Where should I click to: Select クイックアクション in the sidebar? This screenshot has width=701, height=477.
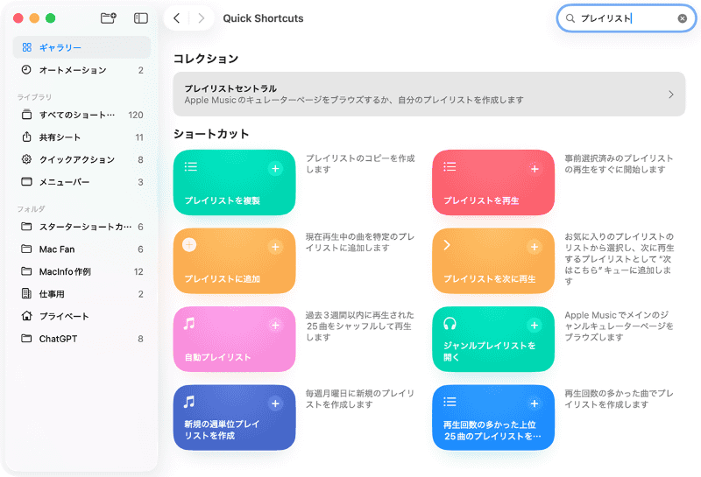pyautogui.click(x=81, y=159)
